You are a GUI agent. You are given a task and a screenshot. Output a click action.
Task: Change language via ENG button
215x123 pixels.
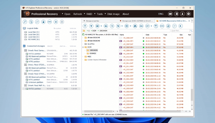[161, 14]
